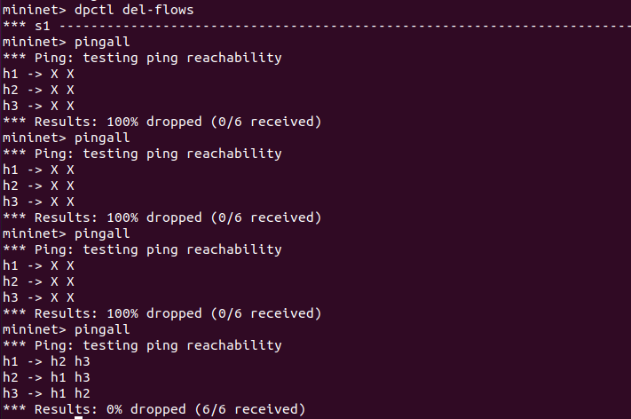Click the last "h3 -> X X" line
Viewport: 631px width, 419px height.
tap(39, 297)
